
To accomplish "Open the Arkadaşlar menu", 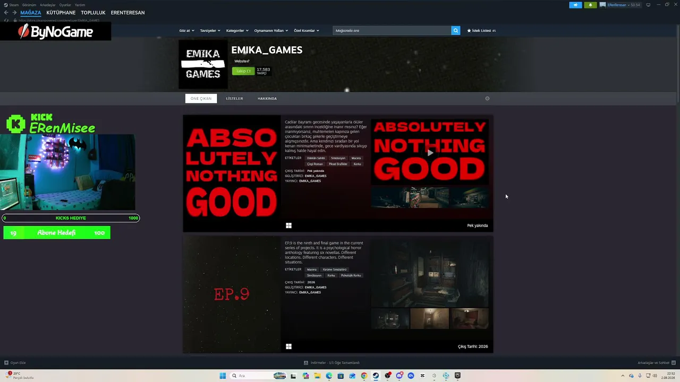I will click(48, 5).
